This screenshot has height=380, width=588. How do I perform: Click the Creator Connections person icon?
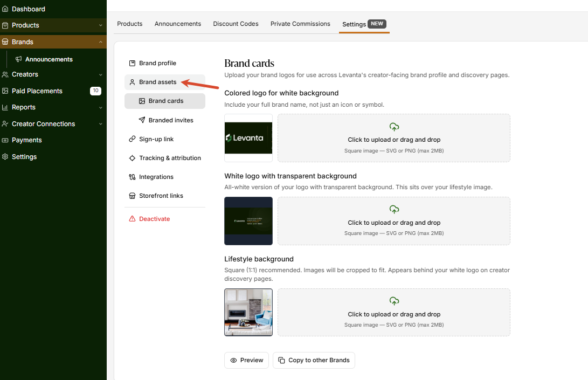pos(5,124)
